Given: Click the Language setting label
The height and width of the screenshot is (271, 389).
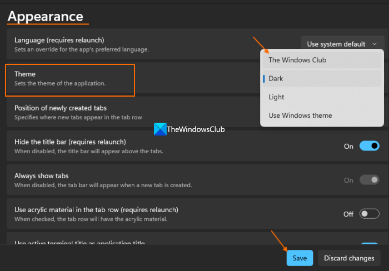Looking at the screenshot, I should [x=59, y=40].
